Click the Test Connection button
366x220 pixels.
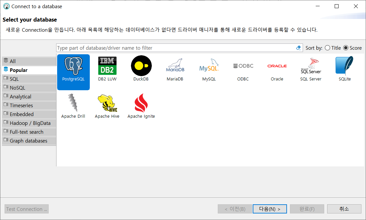[x=27, y=209]
